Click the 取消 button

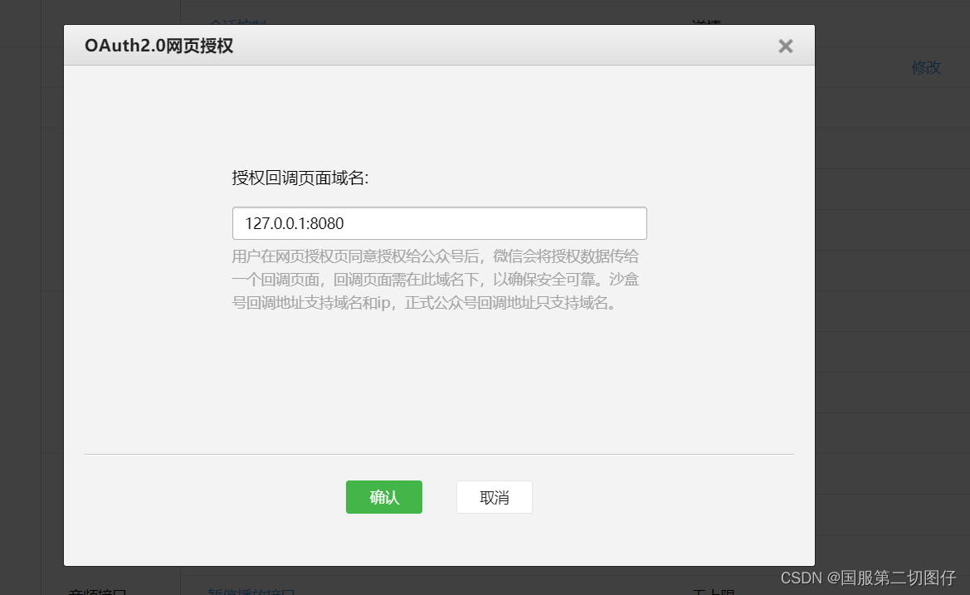coord(495,496)
